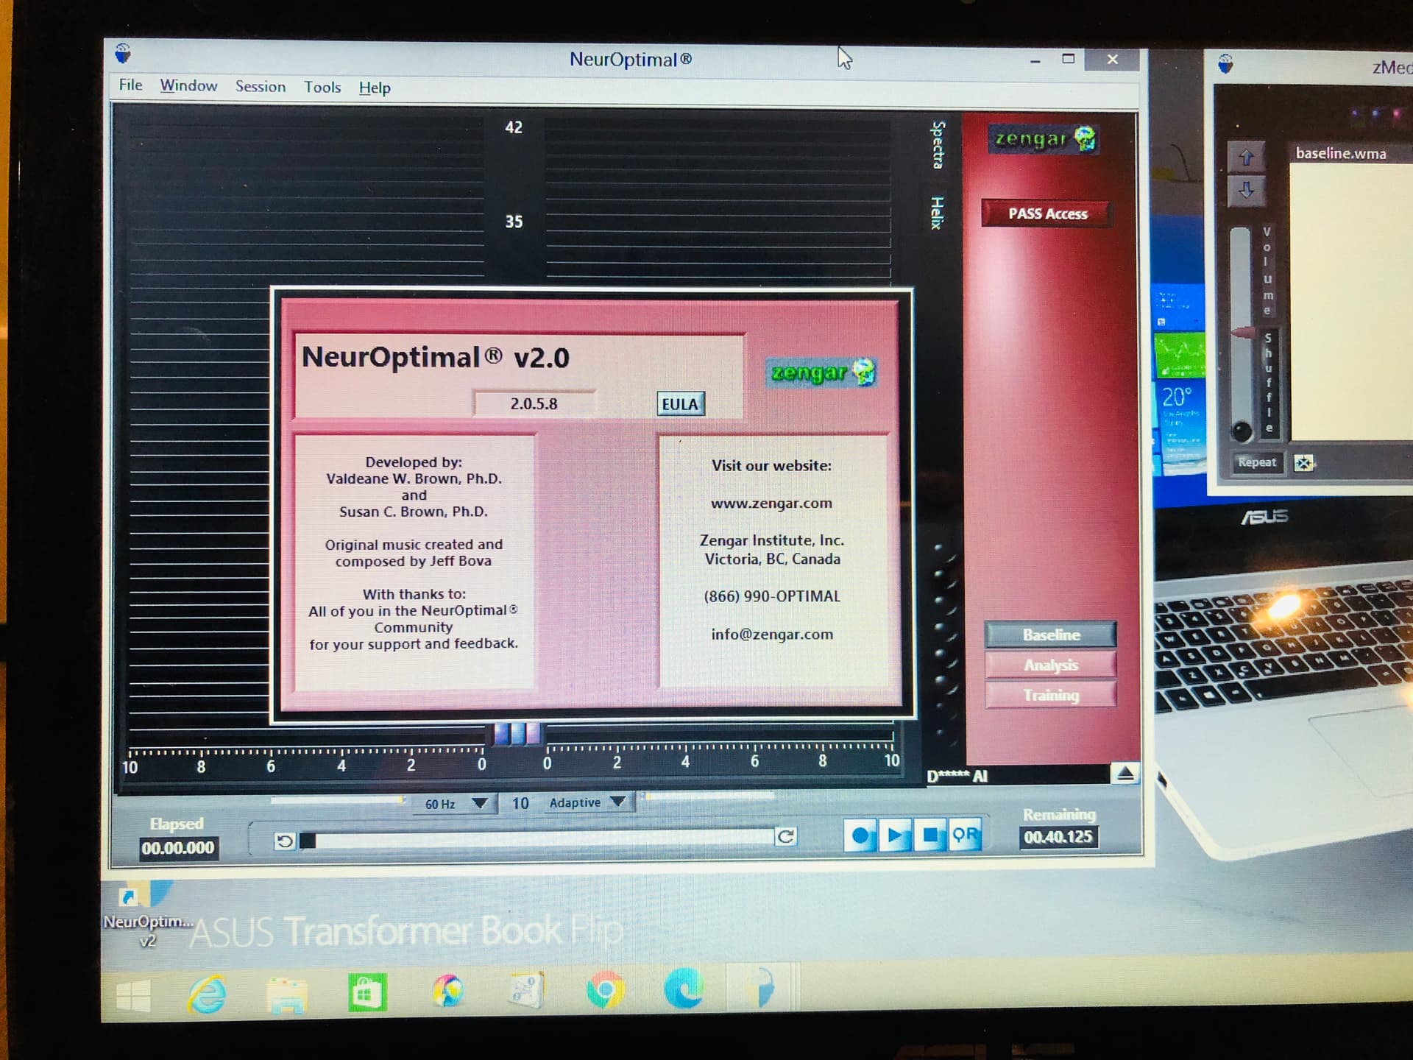Viewport: 1413px width, 1060px height.
Task: Click the taskbar icon left of Chrome
Action: coord(526,990)
